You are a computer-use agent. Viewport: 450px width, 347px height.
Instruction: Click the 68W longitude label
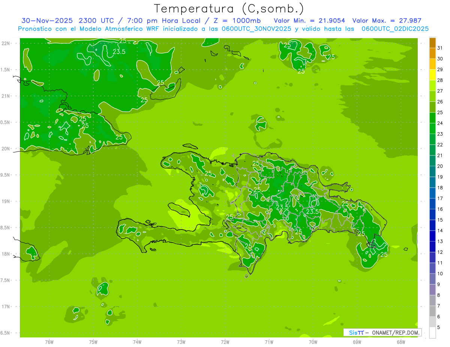(x=401, y=342)
